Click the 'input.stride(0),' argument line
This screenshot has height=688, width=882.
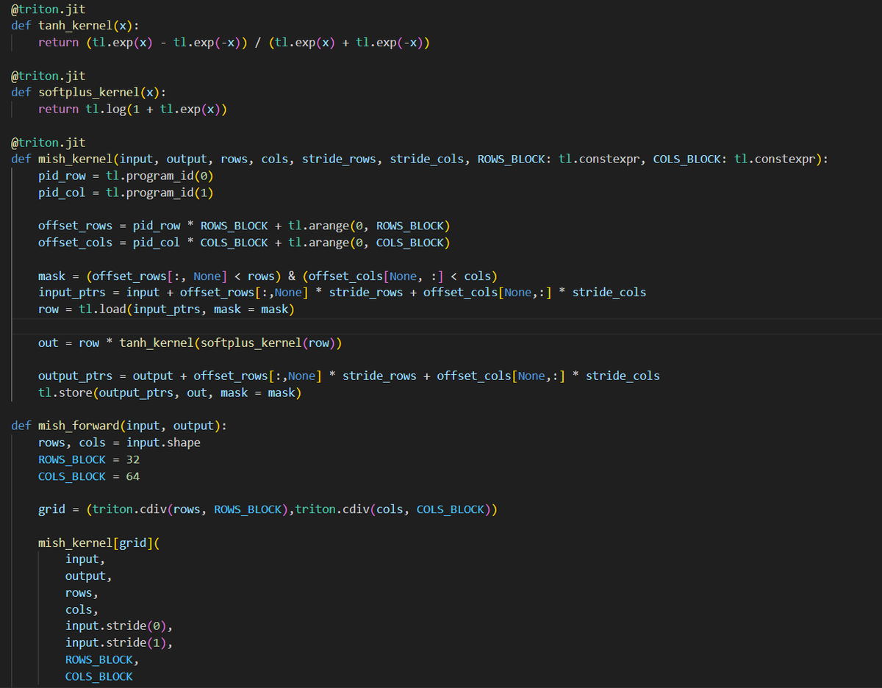pos(119,627)
